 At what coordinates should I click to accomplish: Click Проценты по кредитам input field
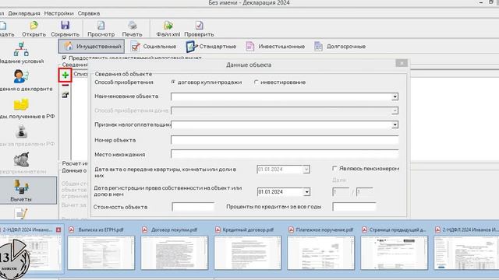[x=354, y=207]
